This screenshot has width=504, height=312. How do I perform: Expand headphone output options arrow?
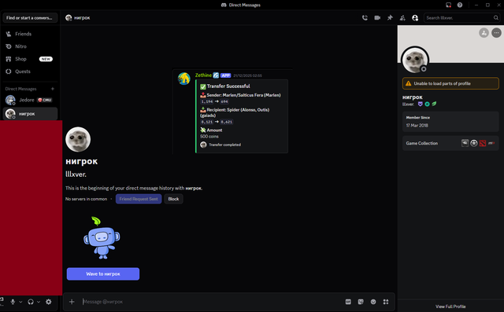point(39,302)
